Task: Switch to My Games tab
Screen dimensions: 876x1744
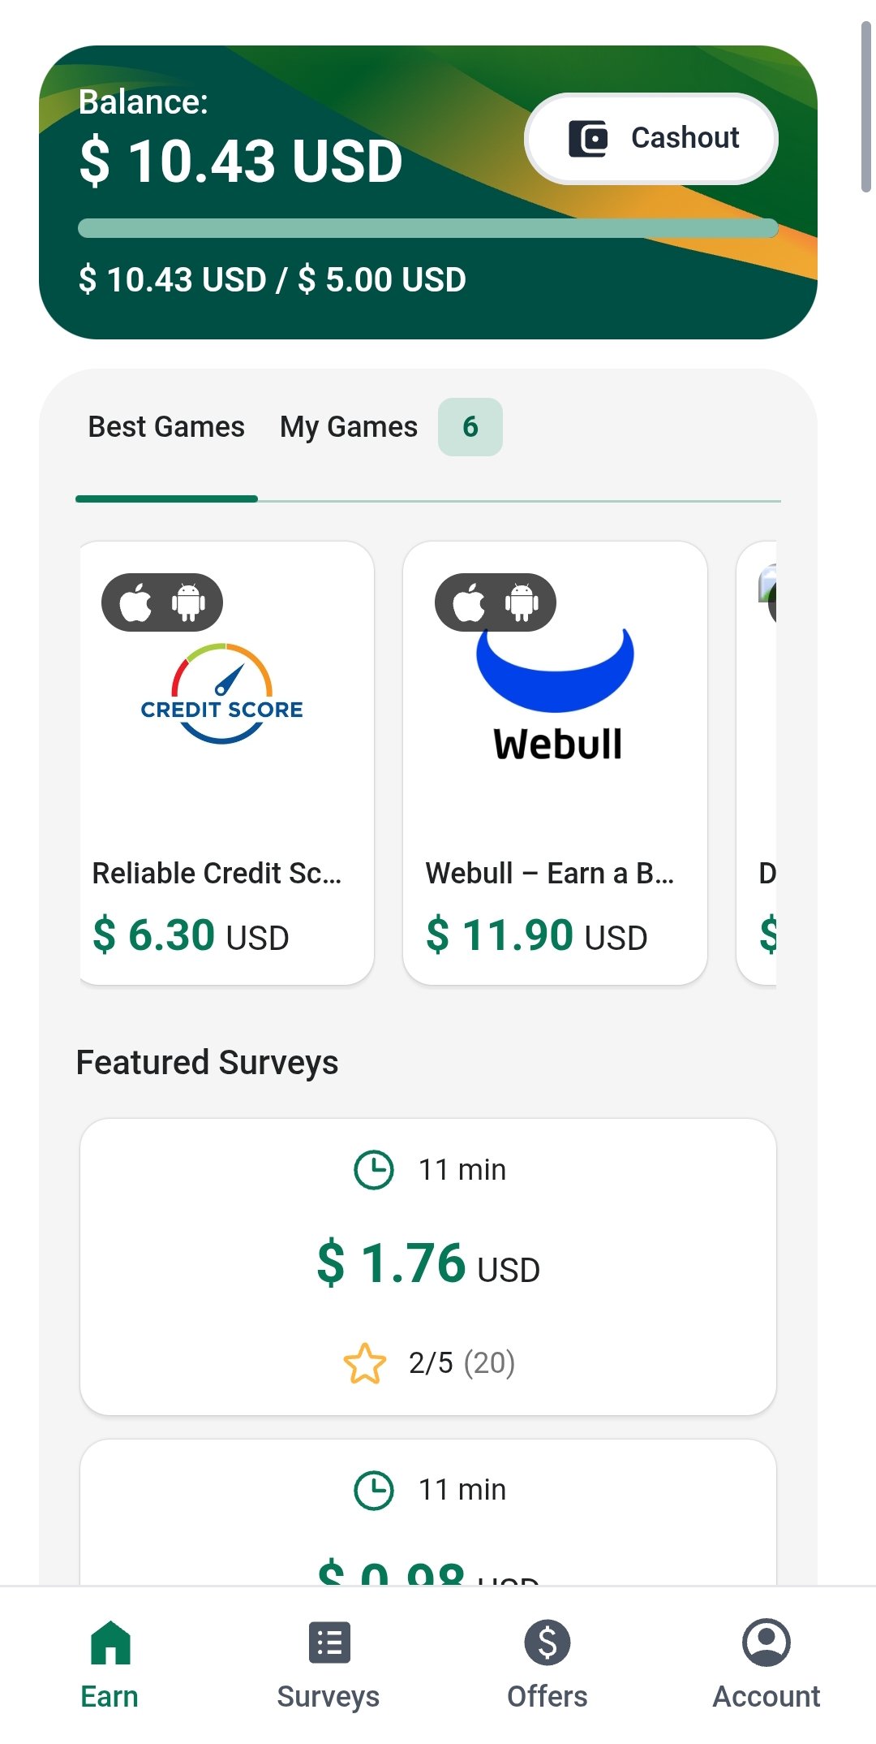Action: pyautogui.click(x=349, y=427)
